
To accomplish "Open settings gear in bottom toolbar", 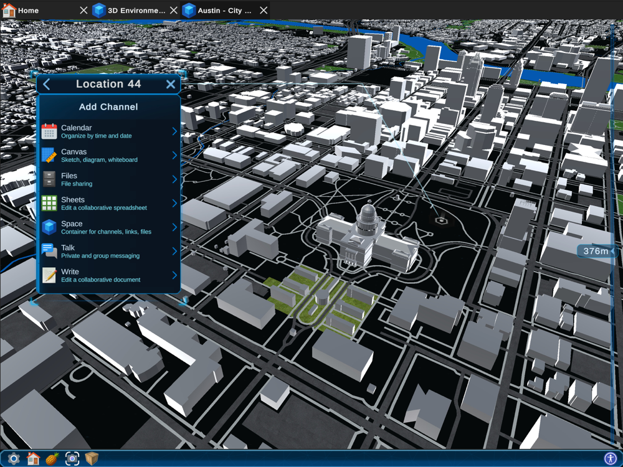I will [x=13, y=459].
